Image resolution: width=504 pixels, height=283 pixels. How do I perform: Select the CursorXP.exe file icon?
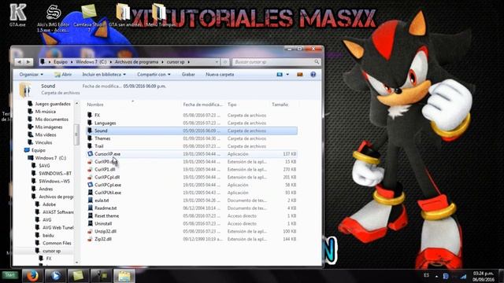(x=91, y=154)
